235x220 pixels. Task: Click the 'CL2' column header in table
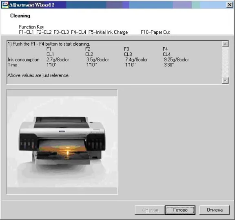[89, 54]
